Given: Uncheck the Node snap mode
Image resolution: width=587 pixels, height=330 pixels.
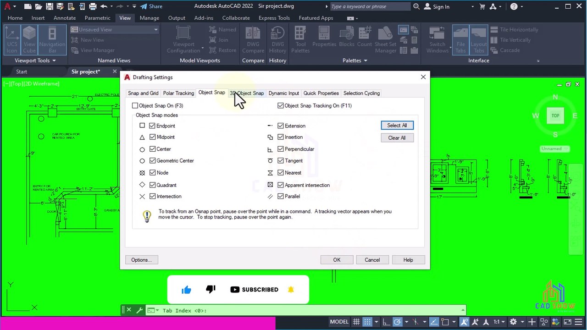Looking at the screenshot, I should pos(152,173).
